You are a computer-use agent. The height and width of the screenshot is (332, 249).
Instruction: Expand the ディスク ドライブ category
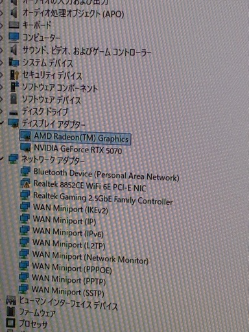[1, 111]
